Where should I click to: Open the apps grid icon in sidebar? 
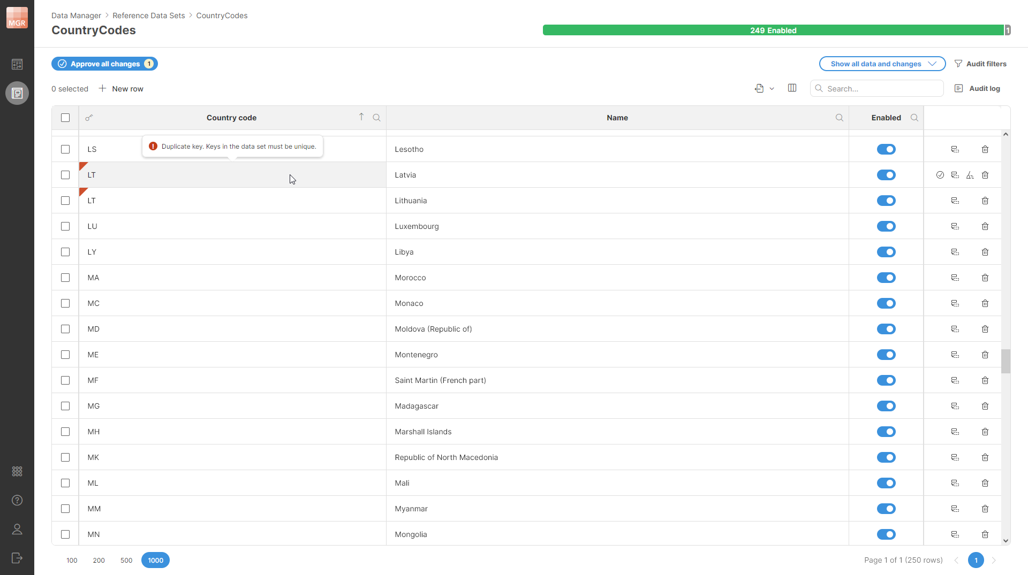(x=17, y=471)
